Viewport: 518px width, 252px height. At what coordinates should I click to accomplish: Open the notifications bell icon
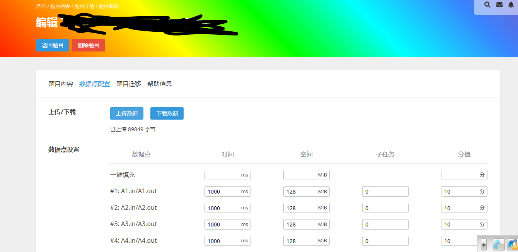point(511,5)
